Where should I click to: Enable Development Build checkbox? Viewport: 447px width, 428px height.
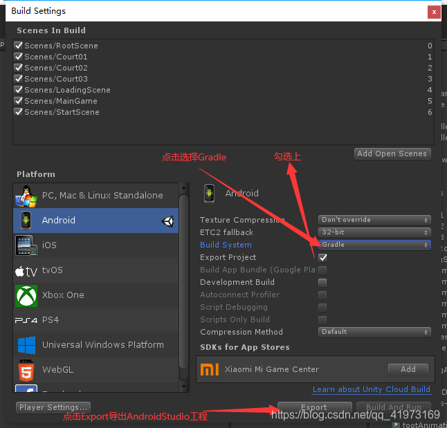[322, 283]
